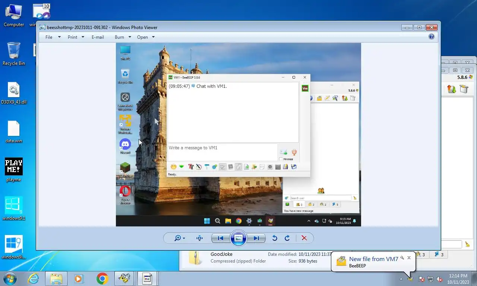
Task: Click the box icon in the BeeBEEP window toolbar
Action: 464,89
